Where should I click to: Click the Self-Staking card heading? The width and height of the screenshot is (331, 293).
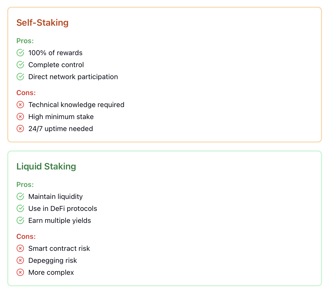coord(43,23)
